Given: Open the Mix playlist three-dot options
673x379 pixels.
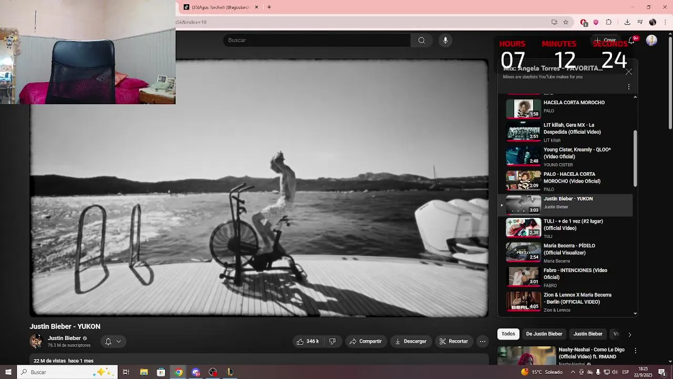Looking at the screenshot, I should click(x=629, y=87).
